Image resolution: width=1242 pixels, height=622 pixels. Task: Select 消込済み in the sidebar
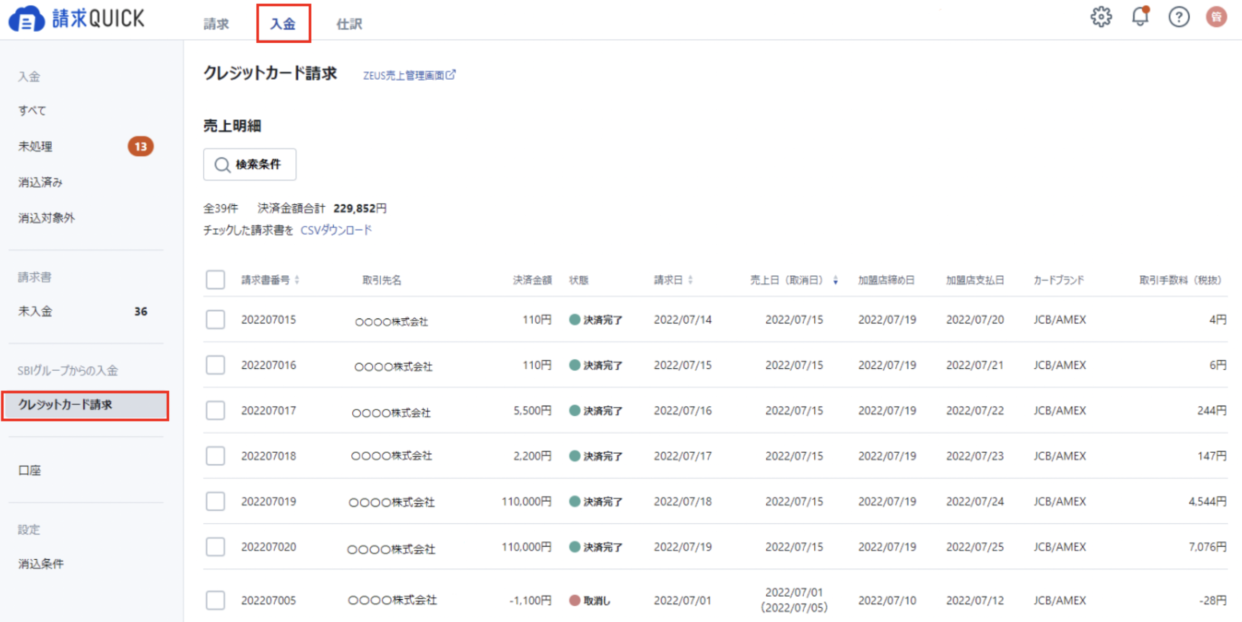[41, 181]
